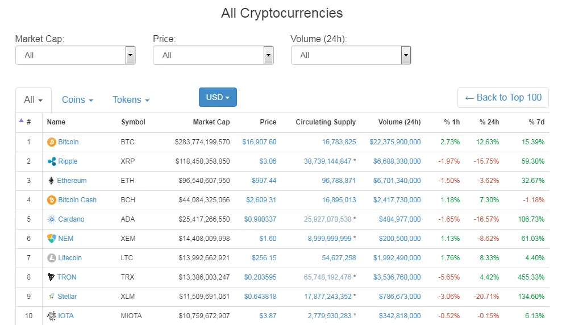Viewport: 562px width, 325px height.
Task: Sort by Symbol column header
Action: point(133,122)
